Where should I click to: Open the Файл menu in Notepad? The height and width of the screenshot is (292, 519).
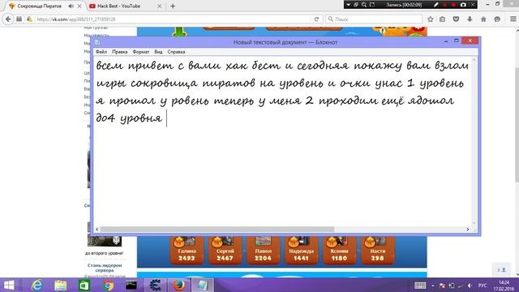[101, 52]
